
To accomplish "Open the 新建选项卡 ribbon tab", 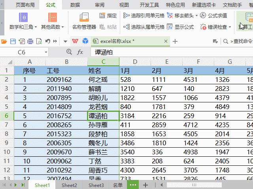I will point(204,5).
